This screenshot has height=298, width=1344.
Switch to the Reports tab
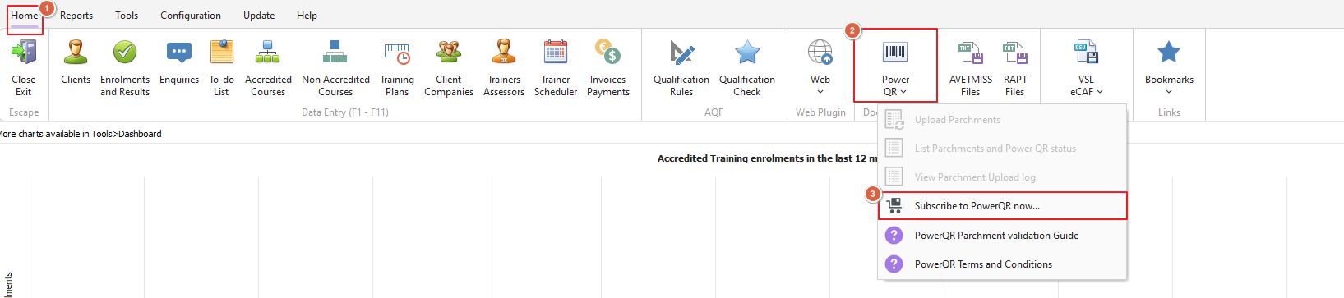(x=76, y=16)
